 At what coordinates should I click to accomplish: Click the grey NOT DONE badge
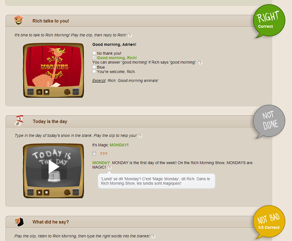coord(269,121)
